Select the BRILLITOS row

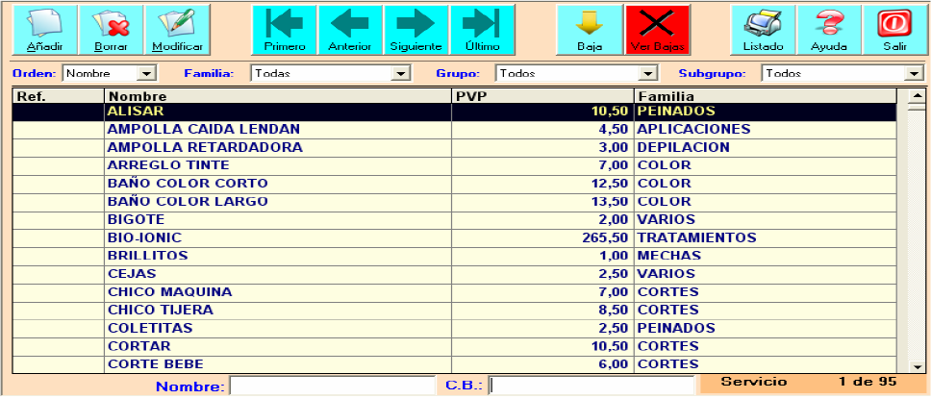point(454,256)
